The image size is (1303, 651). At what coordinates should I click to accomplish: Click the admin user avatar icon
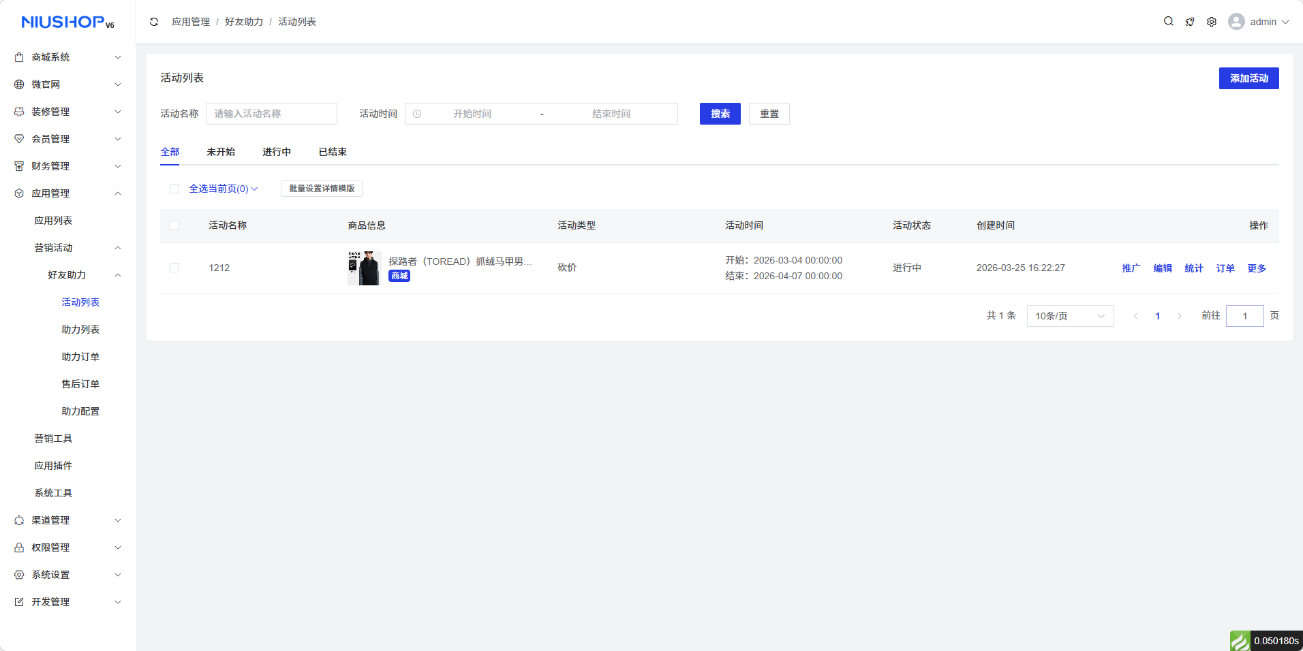click(x=1236, y=22)
